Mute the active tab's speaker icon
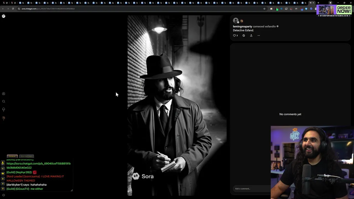This screenshot has height=199, width=354. click(x=311, y=3)
